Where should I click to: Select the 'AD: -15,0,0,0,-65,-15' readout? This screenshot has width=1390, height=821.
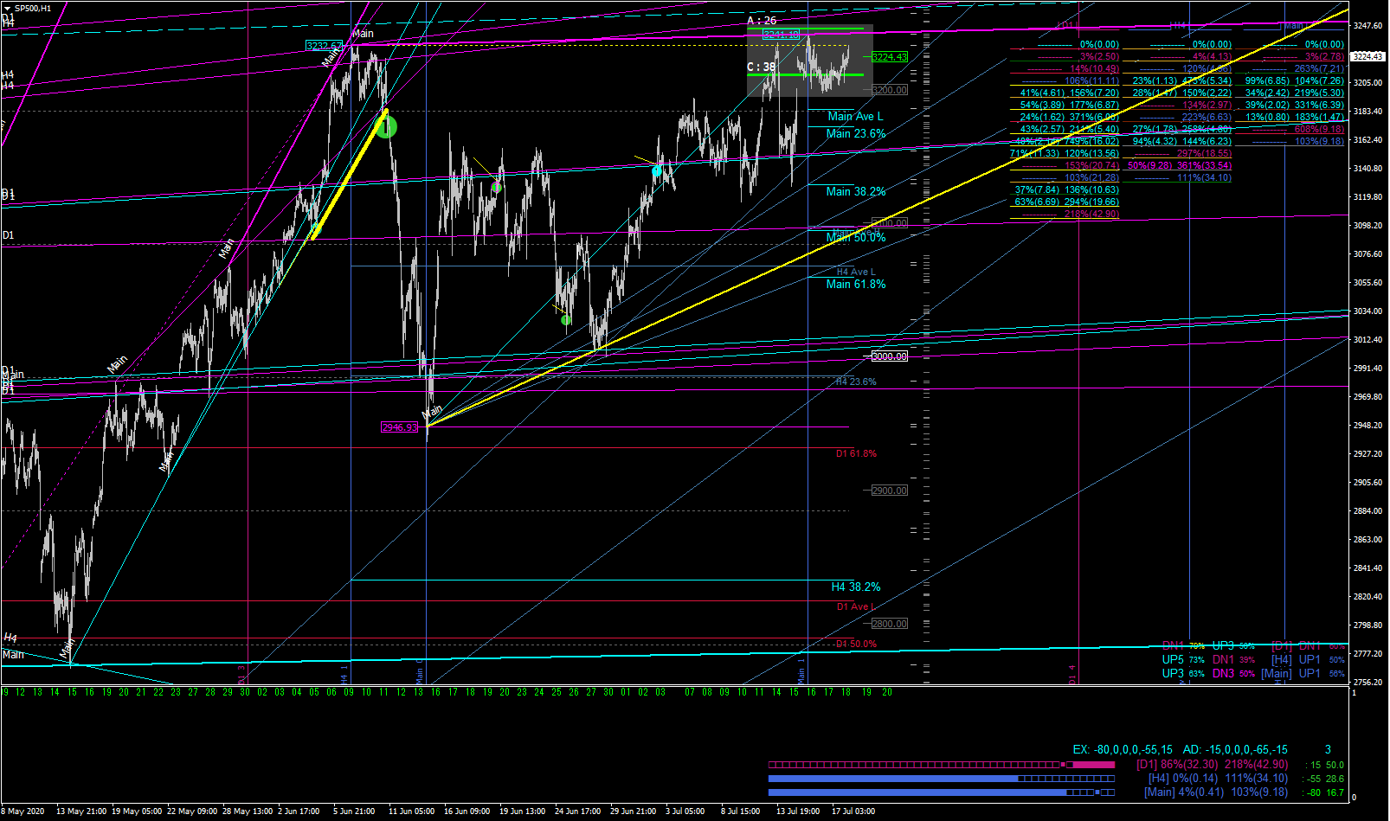[1235, 749]
